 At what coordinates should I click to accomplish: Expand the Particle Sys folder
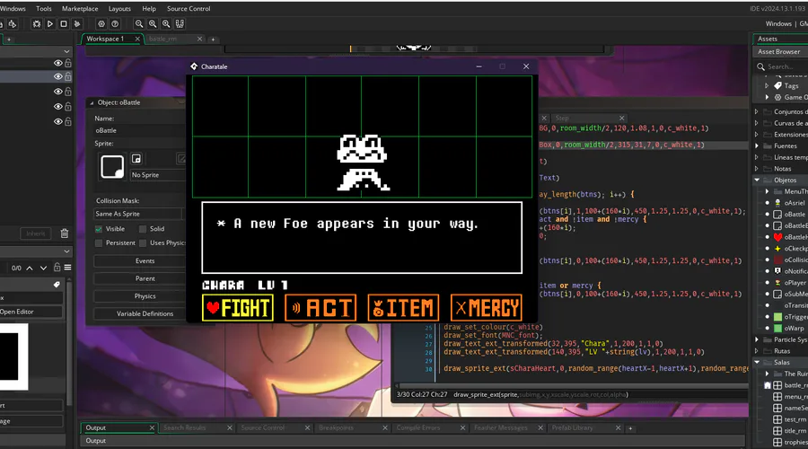click(x=757, y=339)
